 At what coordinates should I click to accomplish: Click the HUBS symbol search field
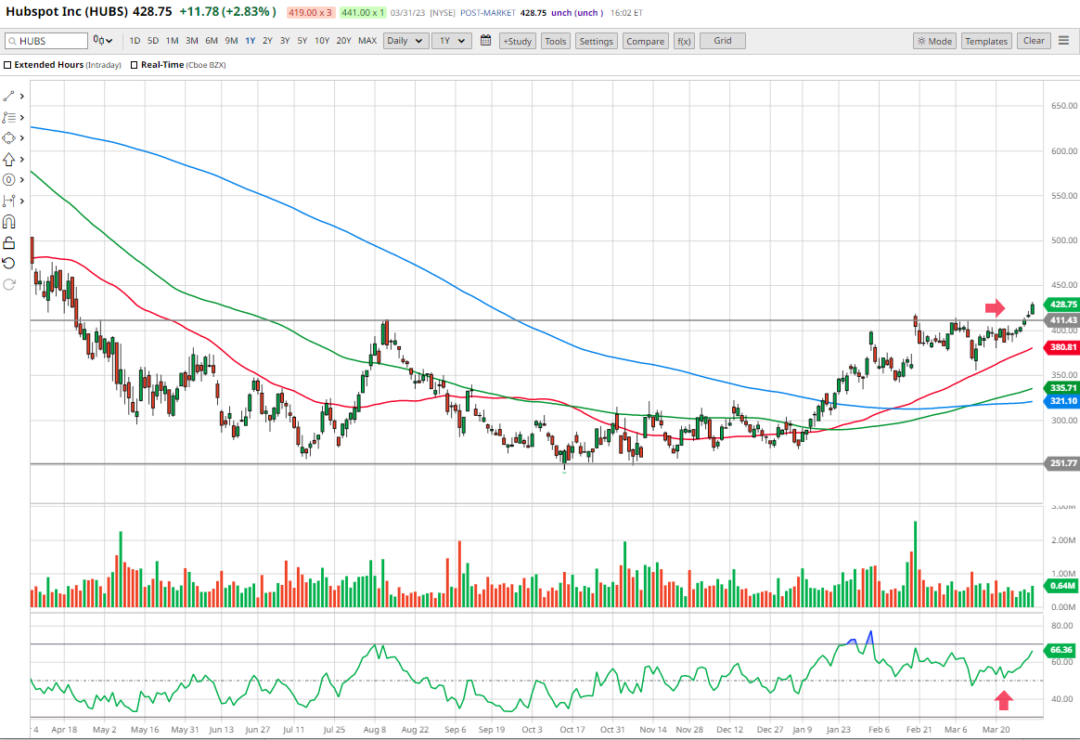(x=46, y=41)
